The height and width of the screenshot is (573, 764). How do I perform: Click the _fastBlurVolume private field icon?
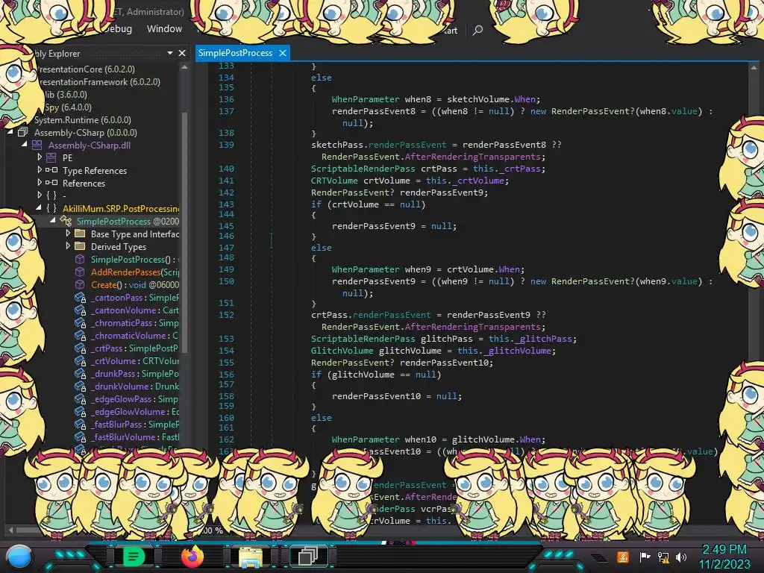pyautogui.click(x=81, y=436)
